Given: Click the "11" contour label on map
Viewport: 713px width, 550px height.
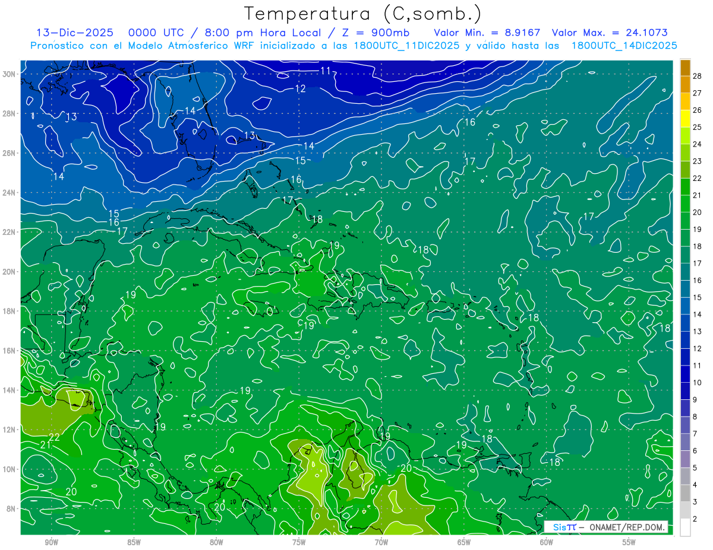Looking at the screenshot, I should [x=326, y=71].
